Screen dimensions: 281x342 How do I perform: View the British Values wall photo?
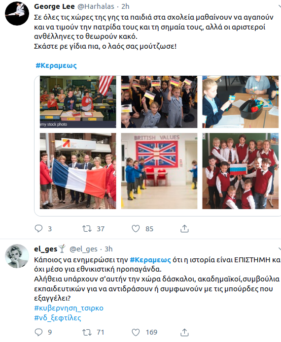(x=159, y=171)
